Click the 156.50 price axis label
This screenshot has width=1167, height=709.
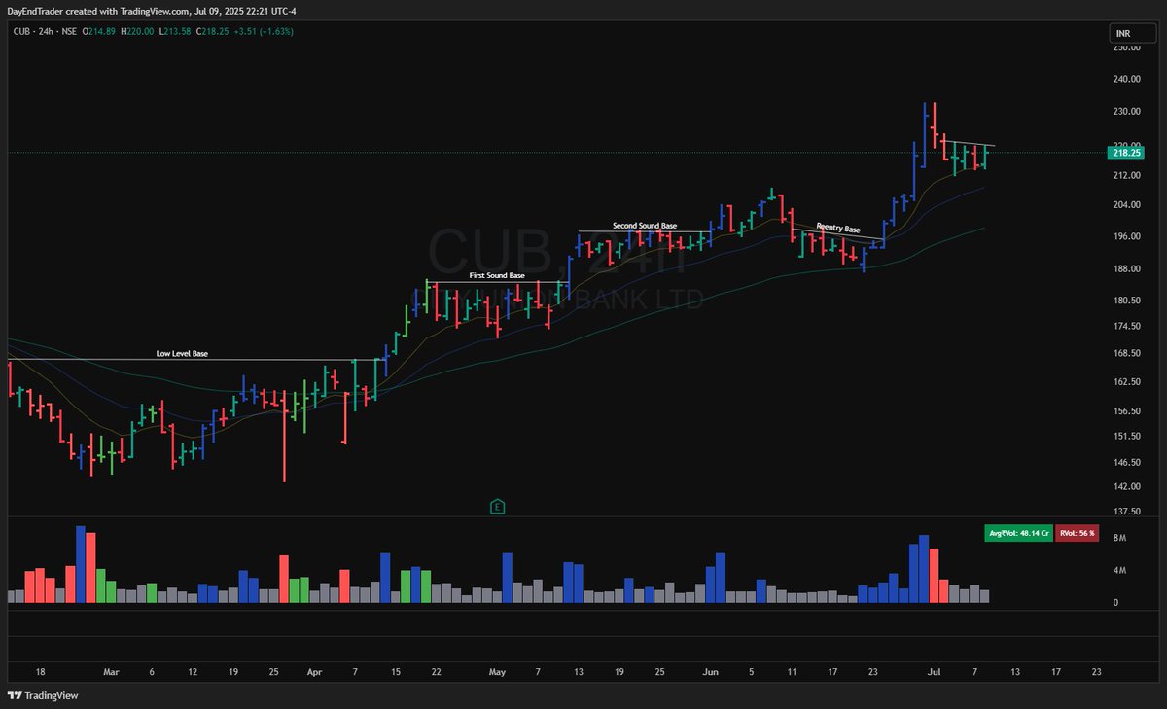[1126, 411]
